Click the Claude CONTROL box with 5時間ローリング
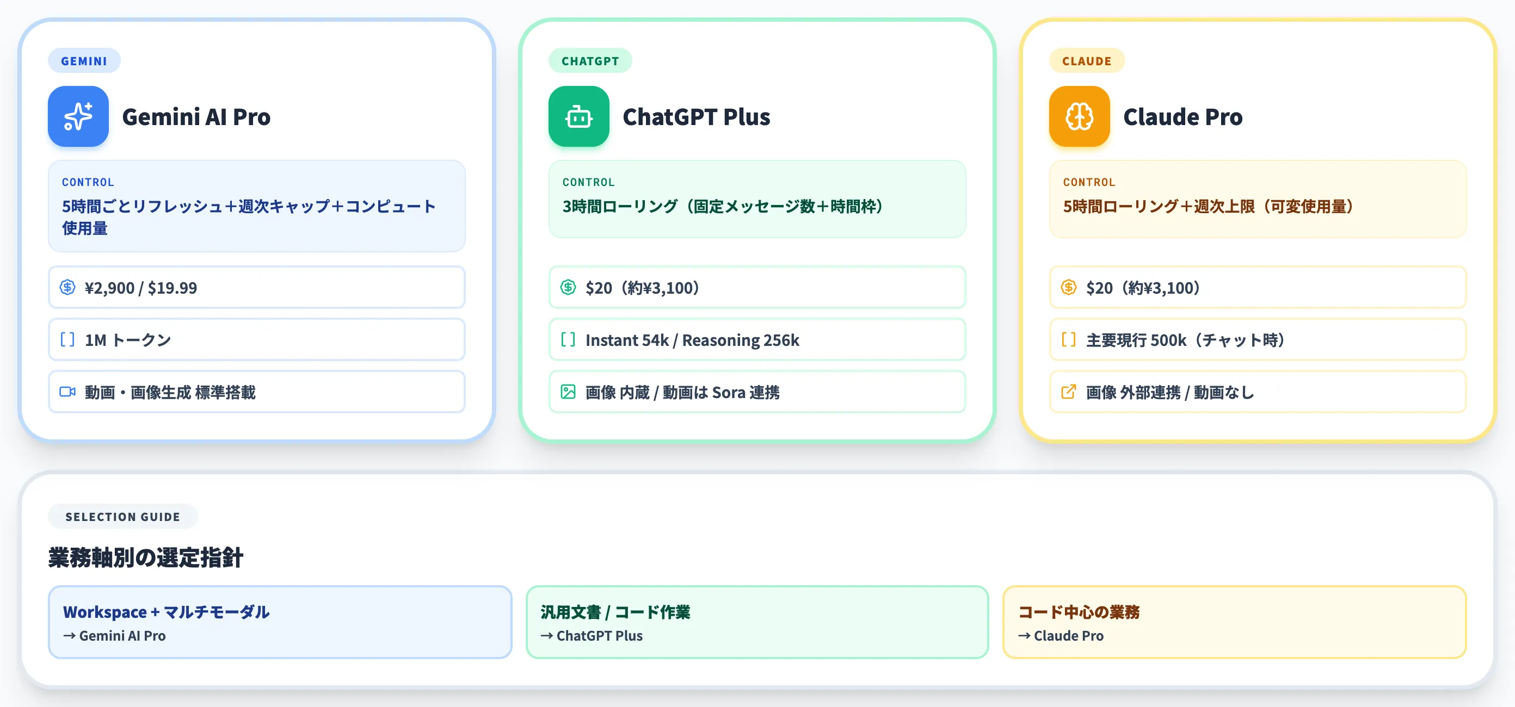This screenshot has width=1515, height=707. 1258,199
